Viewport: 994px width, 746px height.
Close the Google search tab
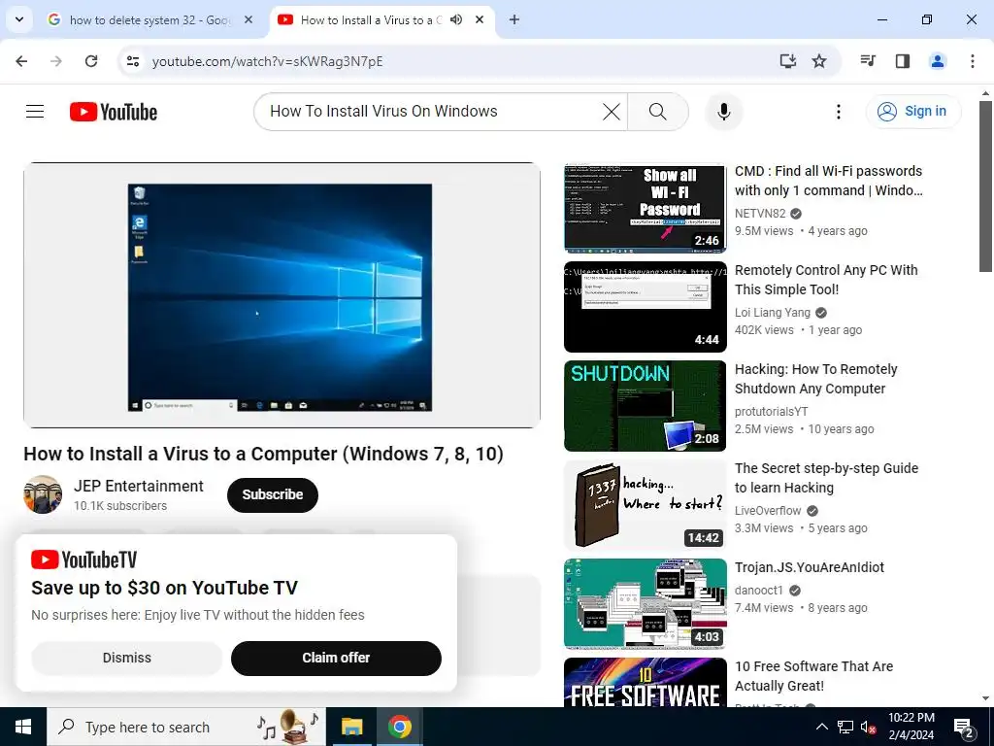(248, 20)
